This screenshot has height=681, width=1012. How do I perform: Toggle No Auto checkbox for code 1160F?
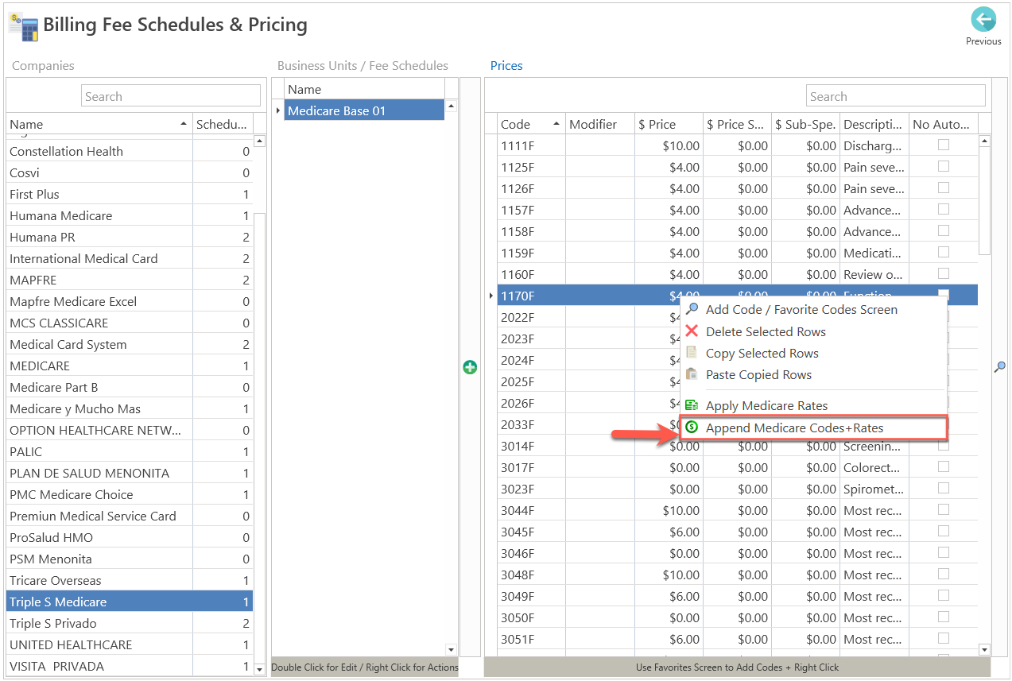click(x=944, y=274)
